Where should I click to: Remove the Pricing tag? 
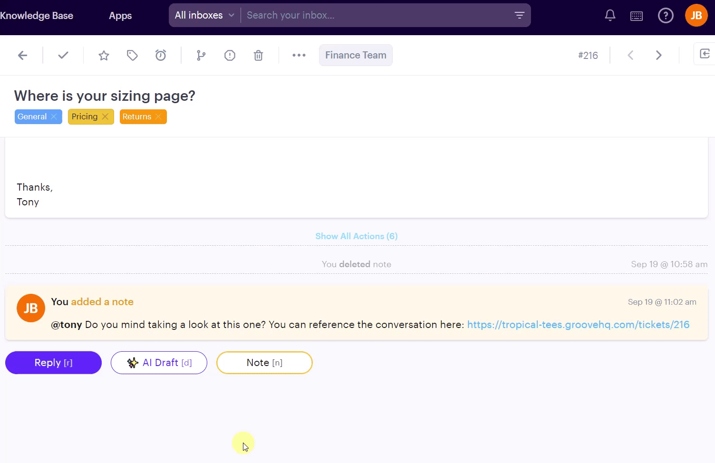[106, 116]
